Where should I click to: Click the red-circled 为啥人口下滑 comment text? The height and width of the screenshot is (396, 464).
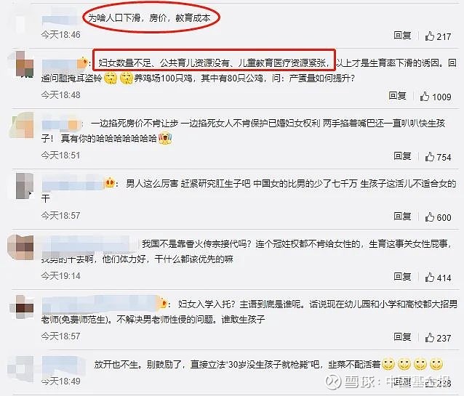(149, 18)
